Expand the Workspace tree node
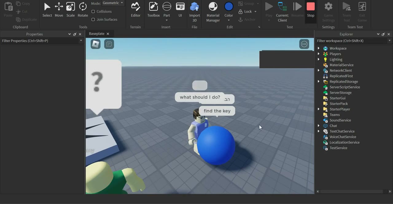The width and height of the screenshot is (393, 204). click(319, 48)
